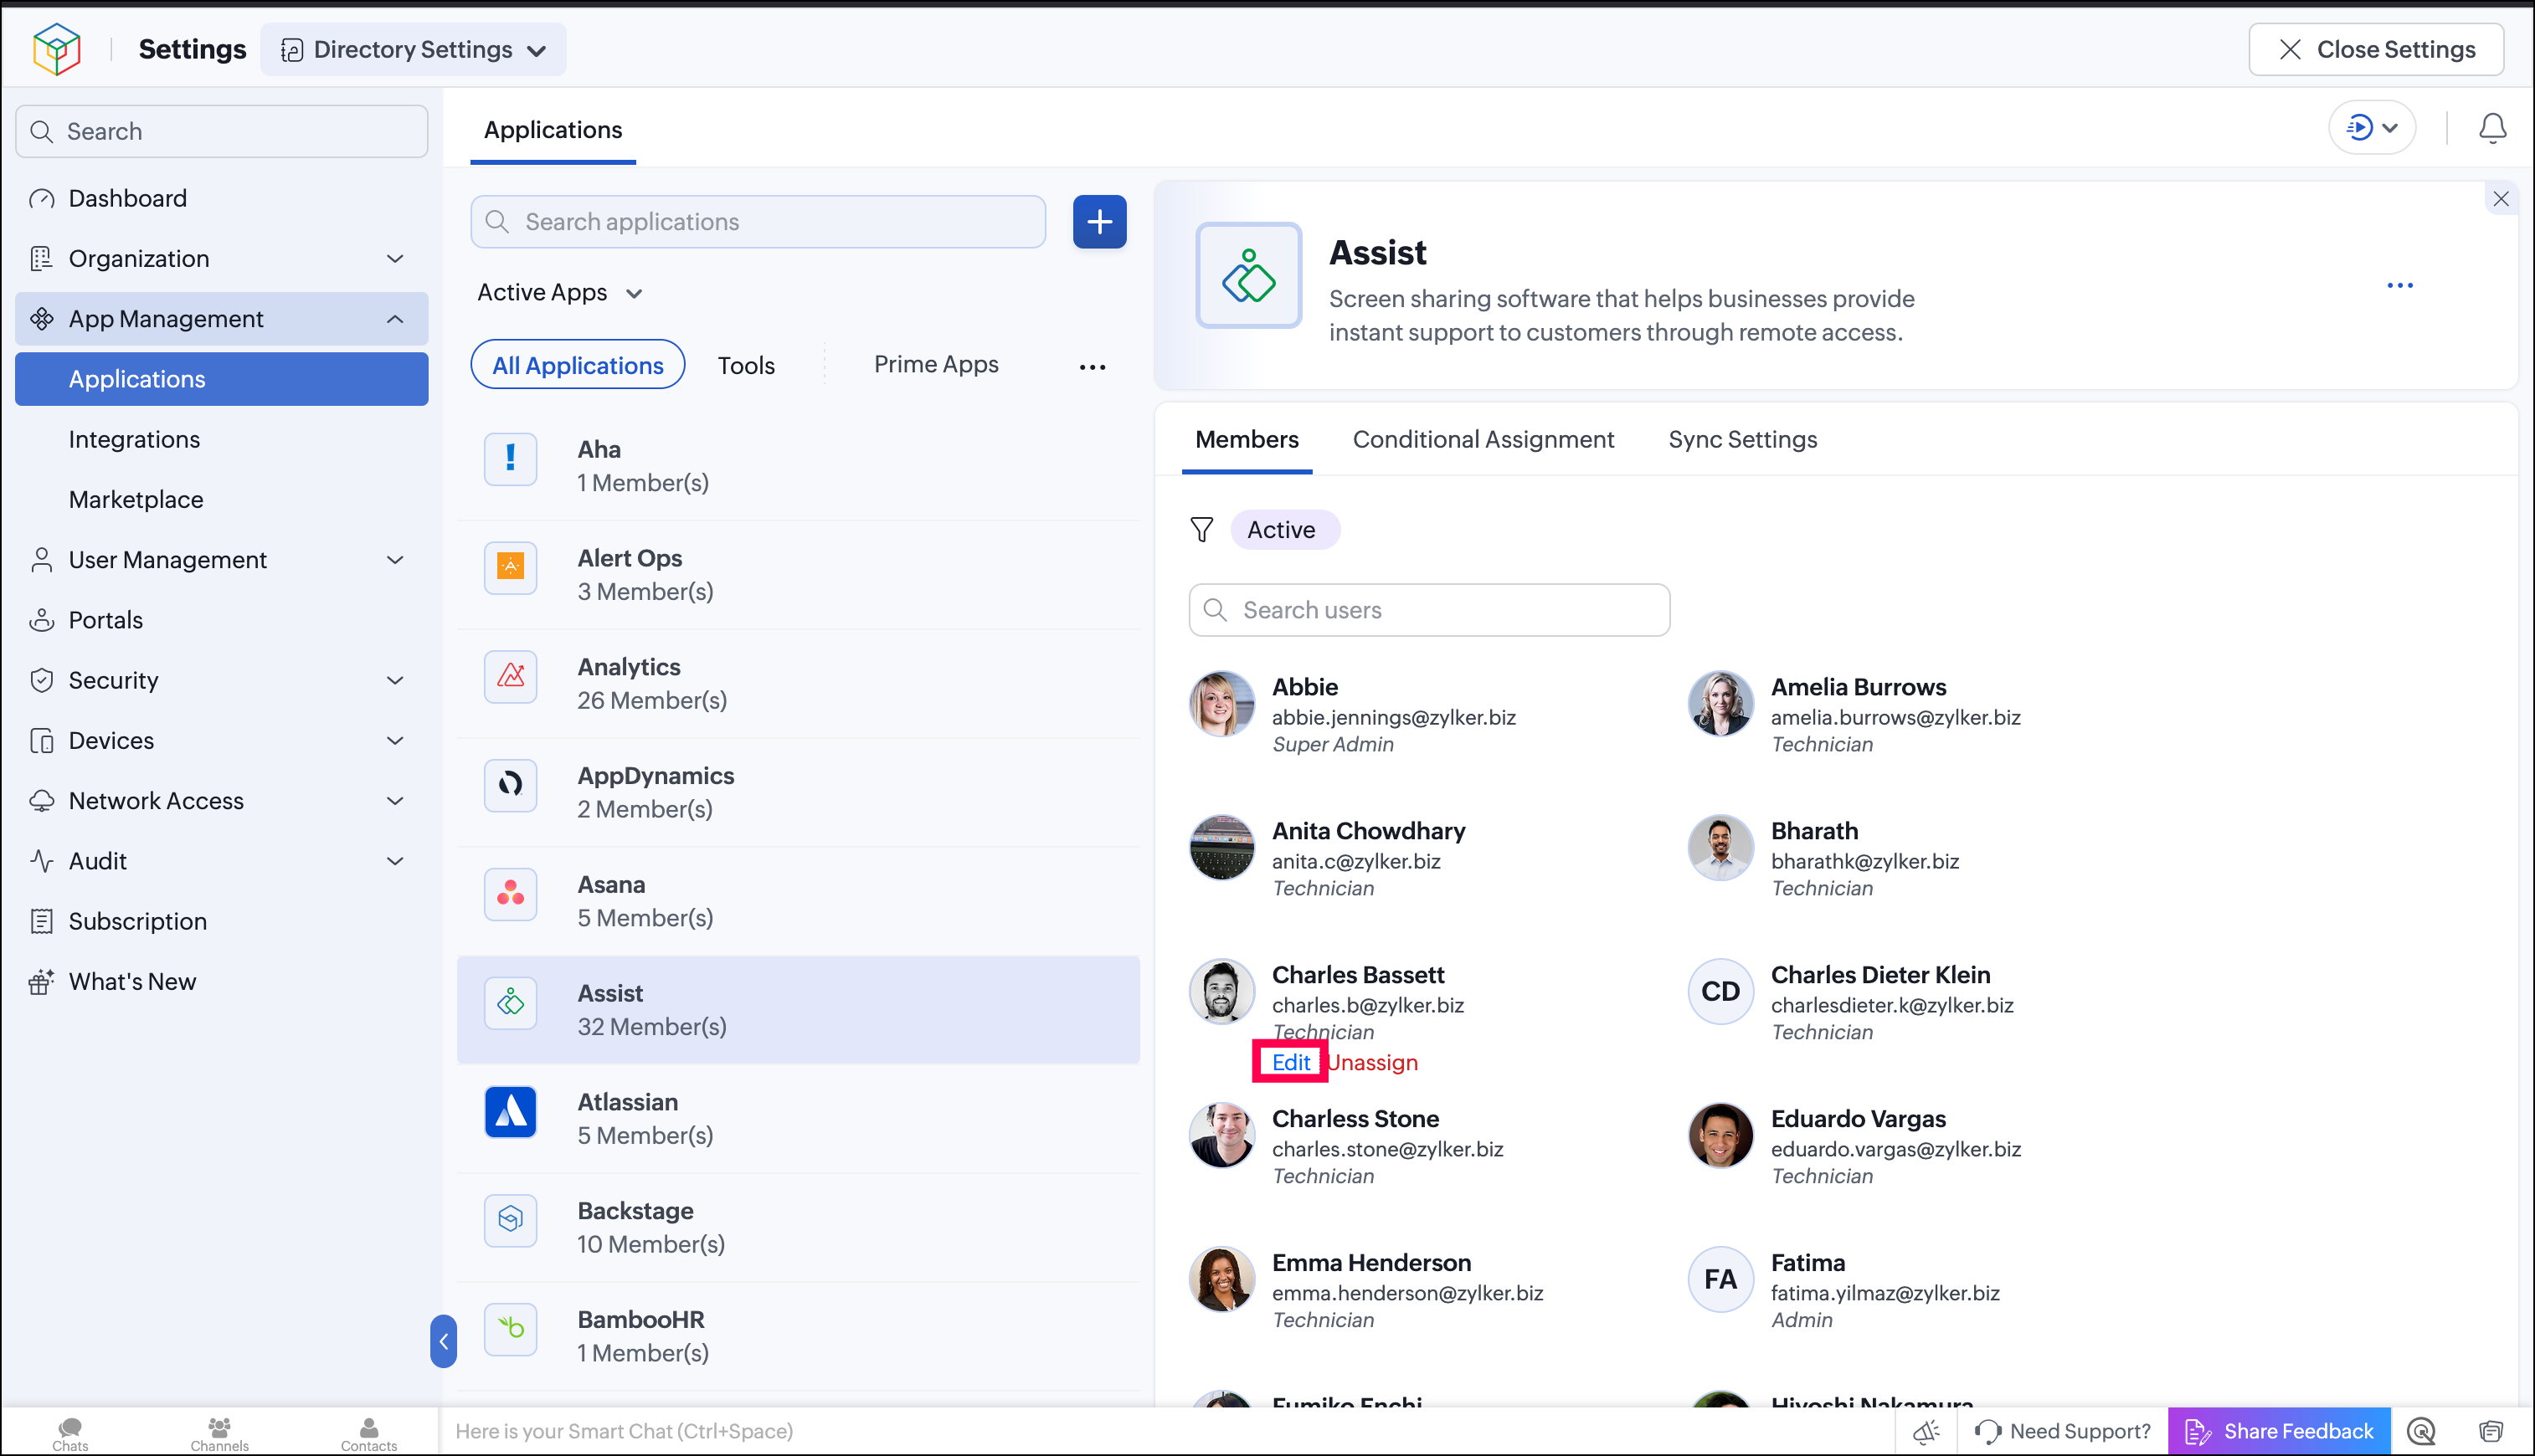Click the AppDynamics application icon
This screenshot has height=1456, width=2535.
point(510,786)
